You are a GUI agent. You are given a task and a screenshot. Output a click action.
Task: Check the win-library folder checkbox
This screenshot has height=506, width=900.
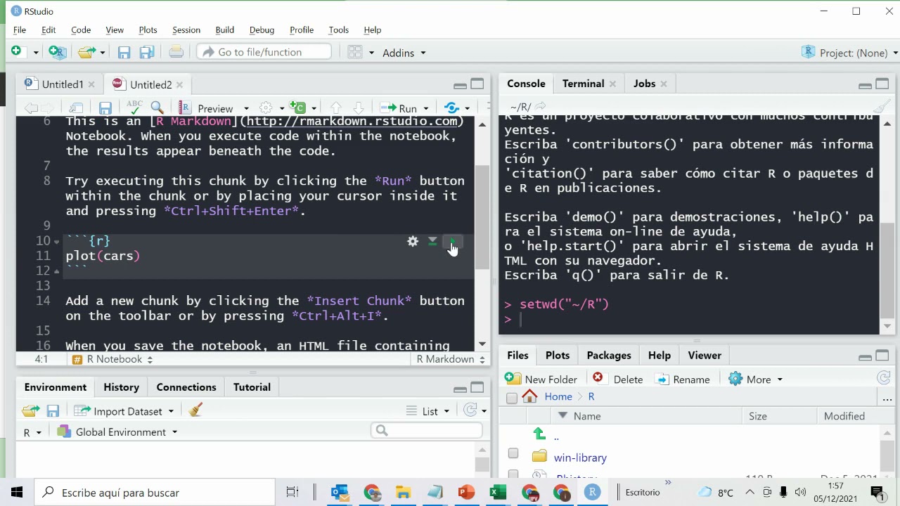pos(513,453)
